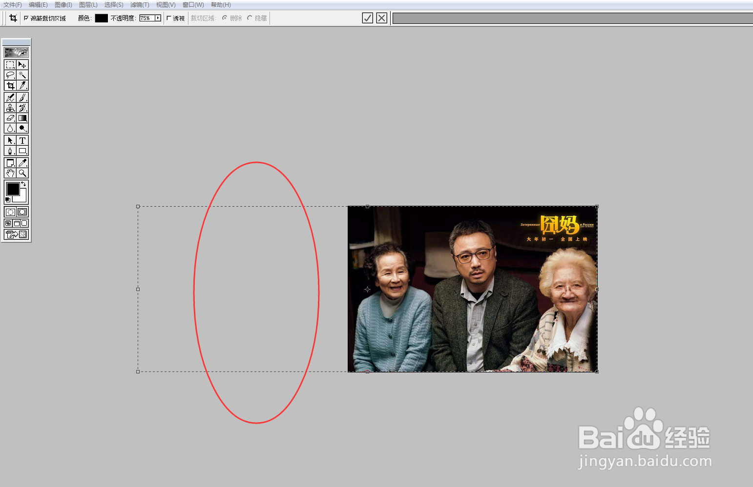Open the 帮助(H) menu
Viewport: 753px width, 487px height.
(221, 5)
